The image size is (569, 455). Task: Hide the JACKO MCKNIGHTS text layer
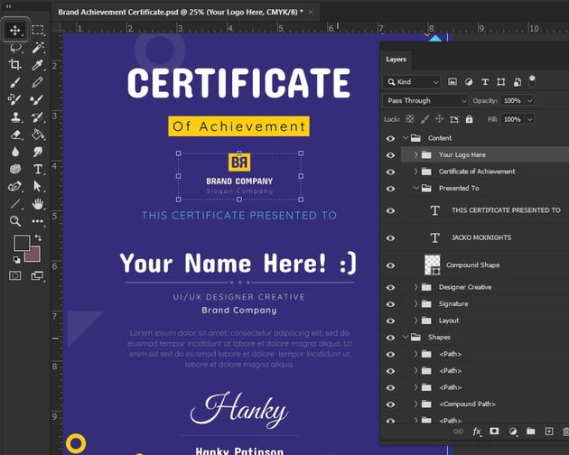click(x=390, y=238)
